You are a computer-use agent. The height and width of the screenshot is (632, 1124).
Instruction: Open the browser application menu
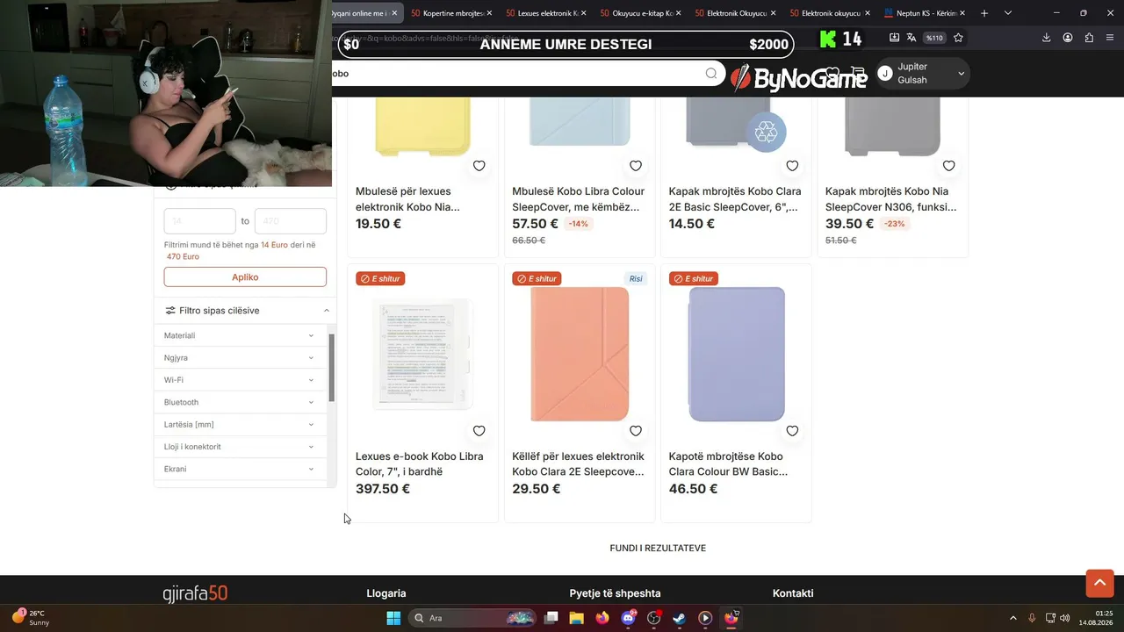[x=1111, y=38]
